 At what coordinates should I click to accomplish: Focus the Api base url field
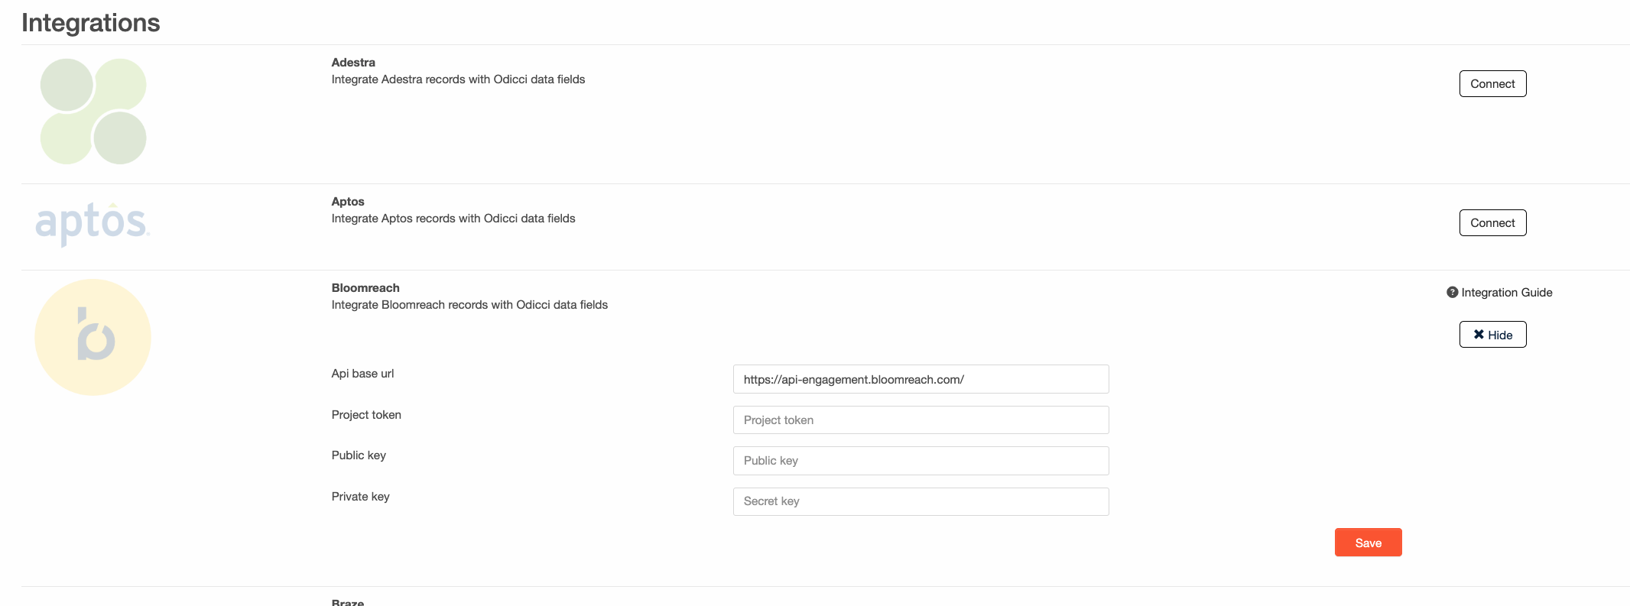click(920, 379)
